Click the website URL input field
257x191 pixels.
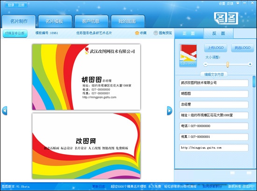pyautogui.click(x=214, y=148)
